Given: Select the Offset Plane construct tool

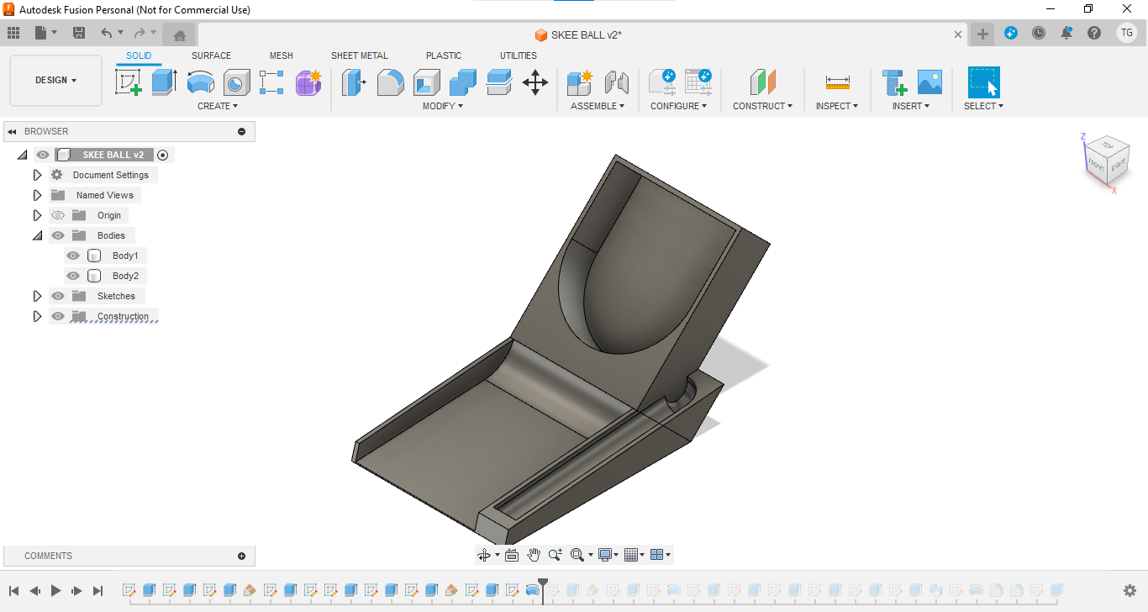Looking at the screenshot, I should pos(762,82).
